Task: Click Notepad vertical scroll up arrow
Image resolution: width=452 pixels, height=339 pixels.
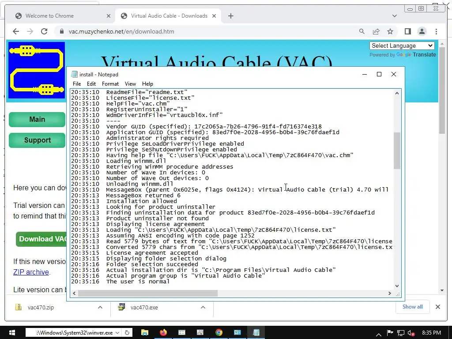Action: (397, 93)
